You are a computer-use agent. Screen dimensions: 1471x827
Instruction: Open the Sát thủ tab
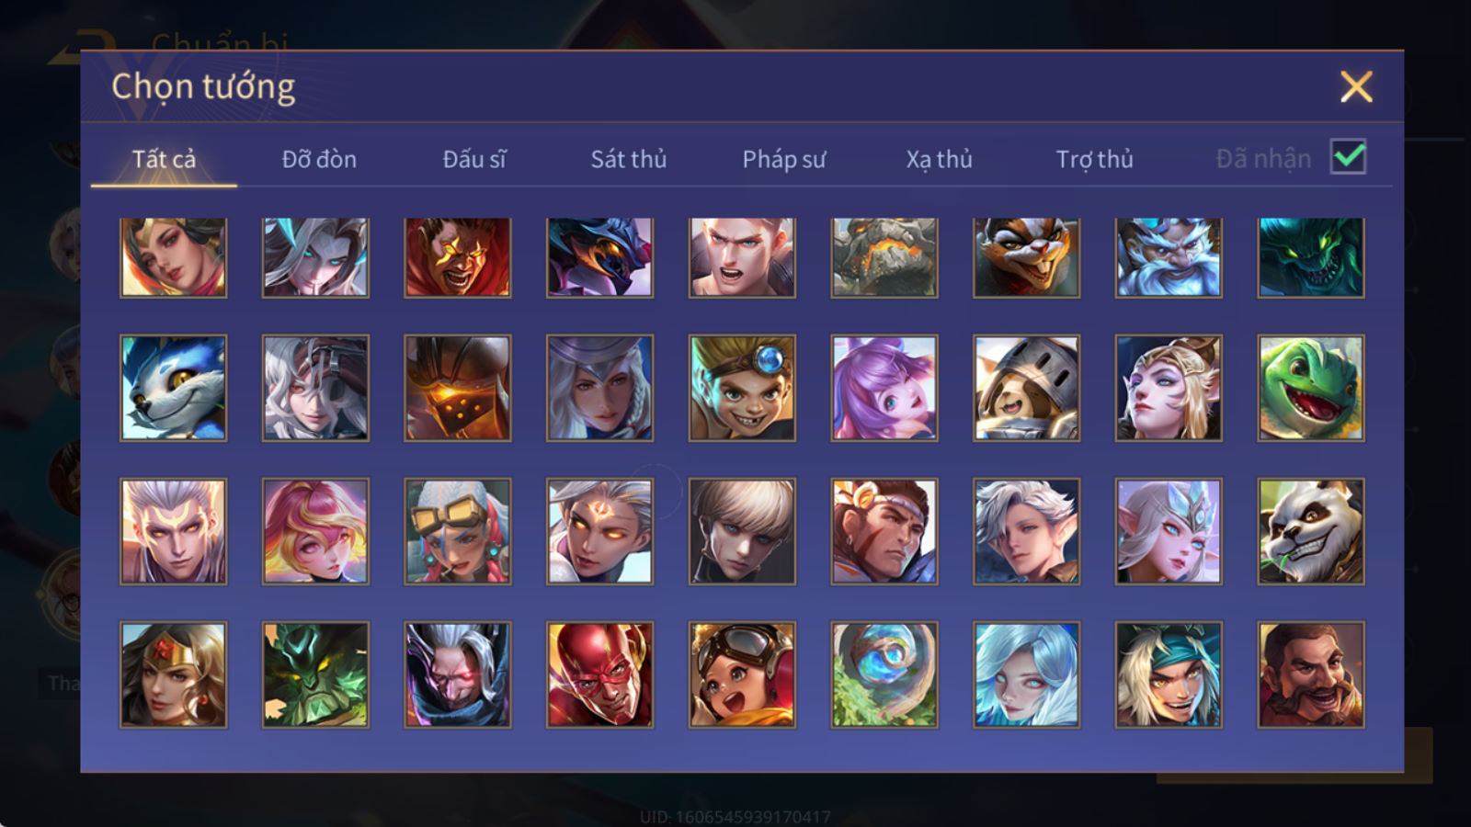[x=629, y=159]
